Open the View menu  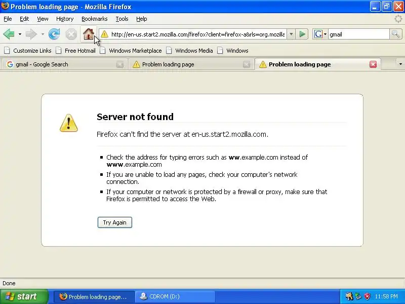pyautogui.click(x=43, y=19)
